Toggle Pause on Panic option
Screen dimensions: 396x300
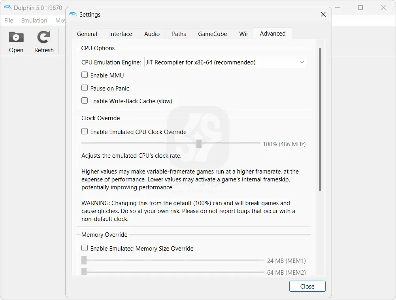point(85,88)
